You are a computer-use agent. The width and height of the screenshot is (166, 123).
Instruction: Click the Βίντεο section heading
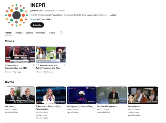pyautogui.click(x=10, y=82)
